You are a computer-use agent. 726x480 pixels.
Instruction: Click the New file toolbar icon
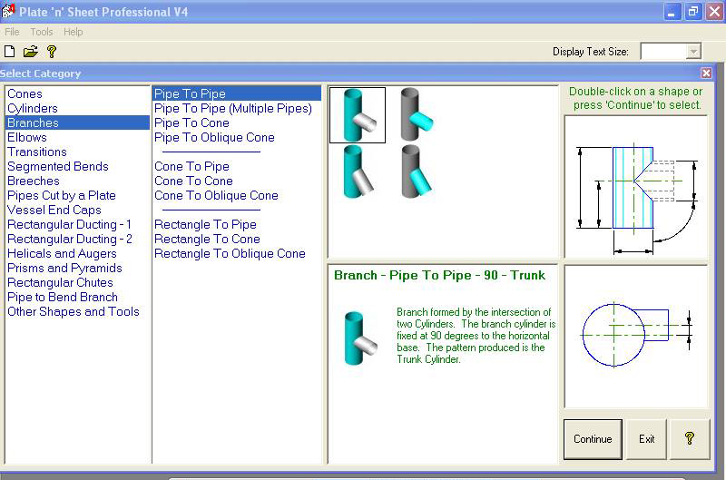click(9, 52)
